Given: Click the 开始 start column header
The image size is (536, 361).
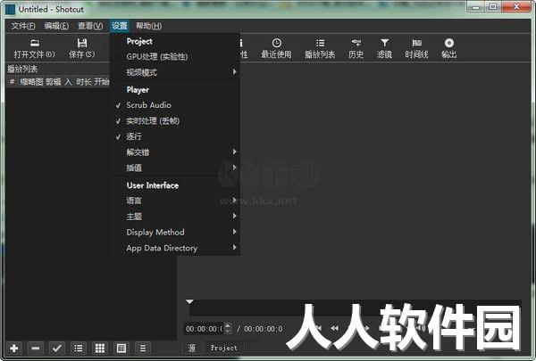Looking at the screenshot, I should tap(102, 82).
